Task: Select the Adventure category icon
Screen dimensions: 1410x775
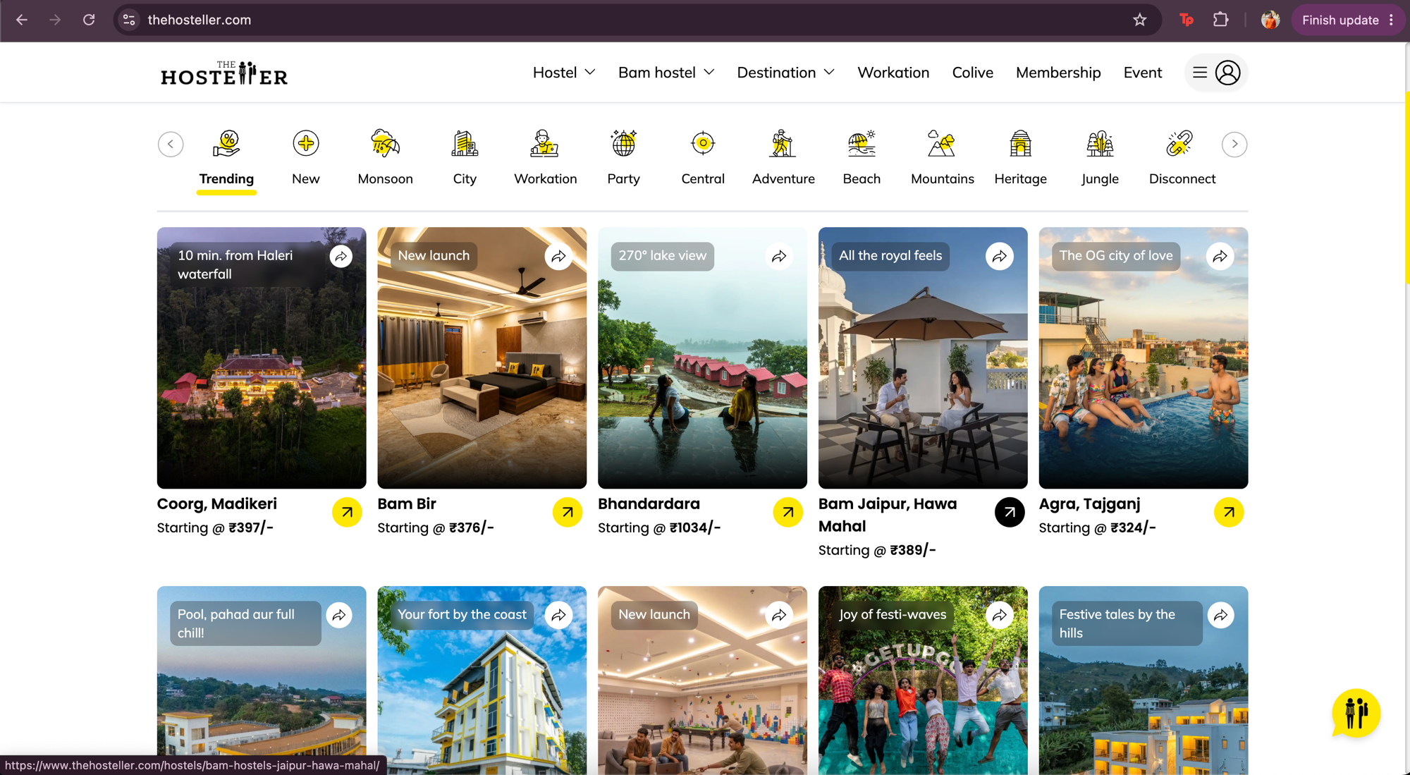Action: [x=783, y=143]
